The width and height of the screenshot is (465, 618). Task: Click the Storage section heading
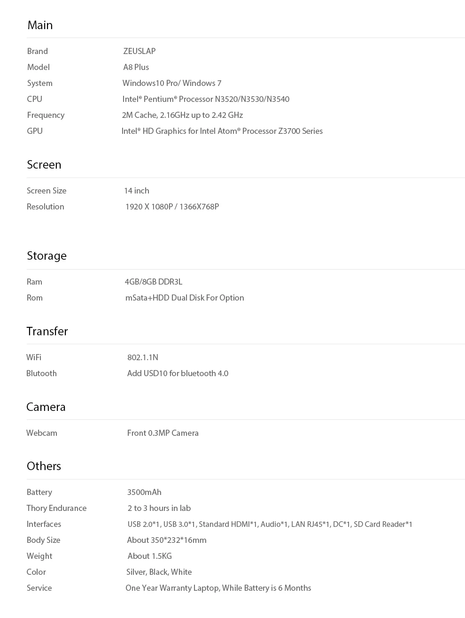[x=46, y=255]
